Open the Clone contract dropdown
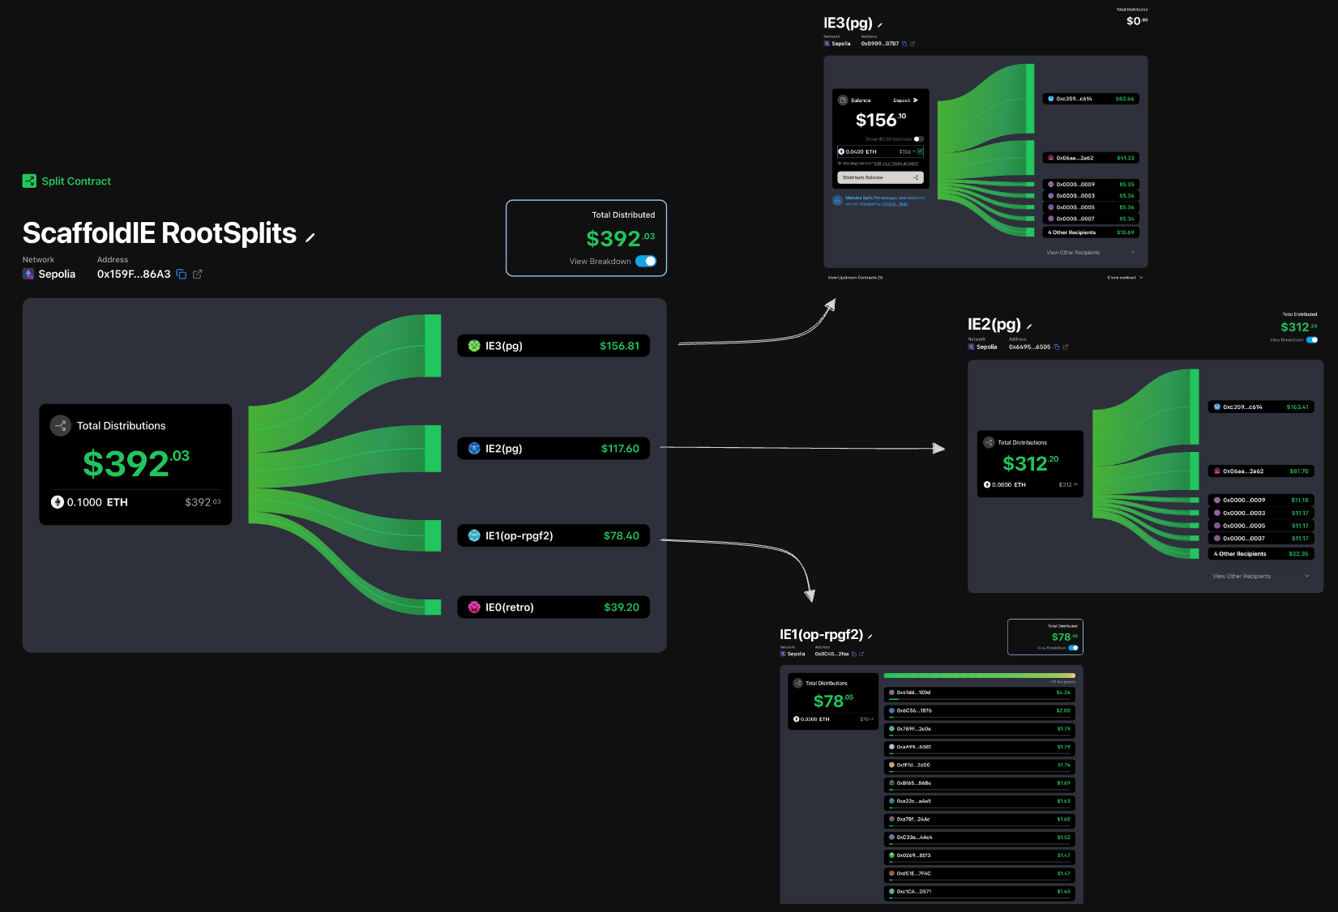The height and width of the screenshot is (912, 1338). point(1125,278)
